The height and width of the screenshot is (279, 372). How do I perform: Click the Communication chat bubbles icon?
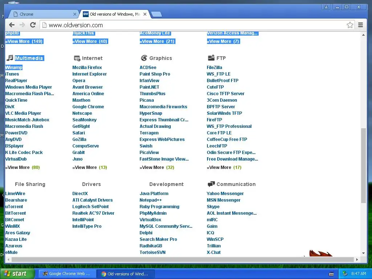pos(211,184)
